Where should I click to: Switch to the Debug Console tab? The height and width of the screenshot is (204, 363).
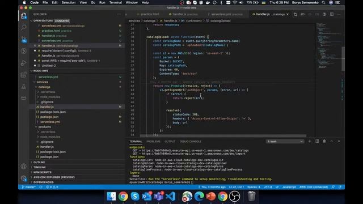(x=191, y=141)
